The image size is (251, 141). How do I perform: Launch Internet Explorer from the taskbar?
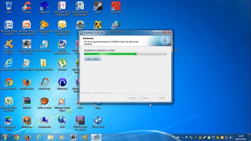pyautogui.click(x=39, y=137)
